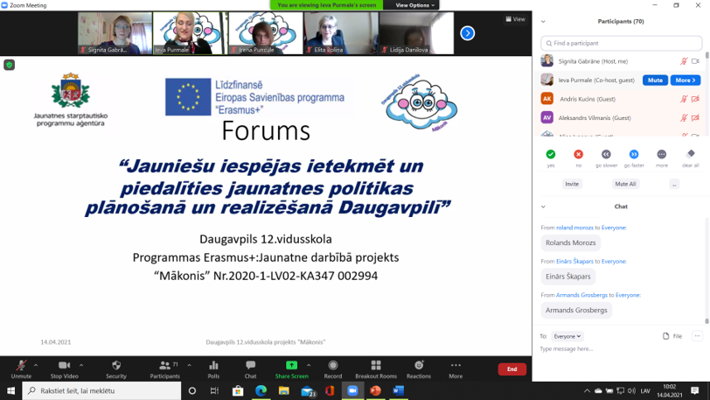
Task: Click Signita Gabrāne muted microphone icon
Action: (x=684, y=61)
